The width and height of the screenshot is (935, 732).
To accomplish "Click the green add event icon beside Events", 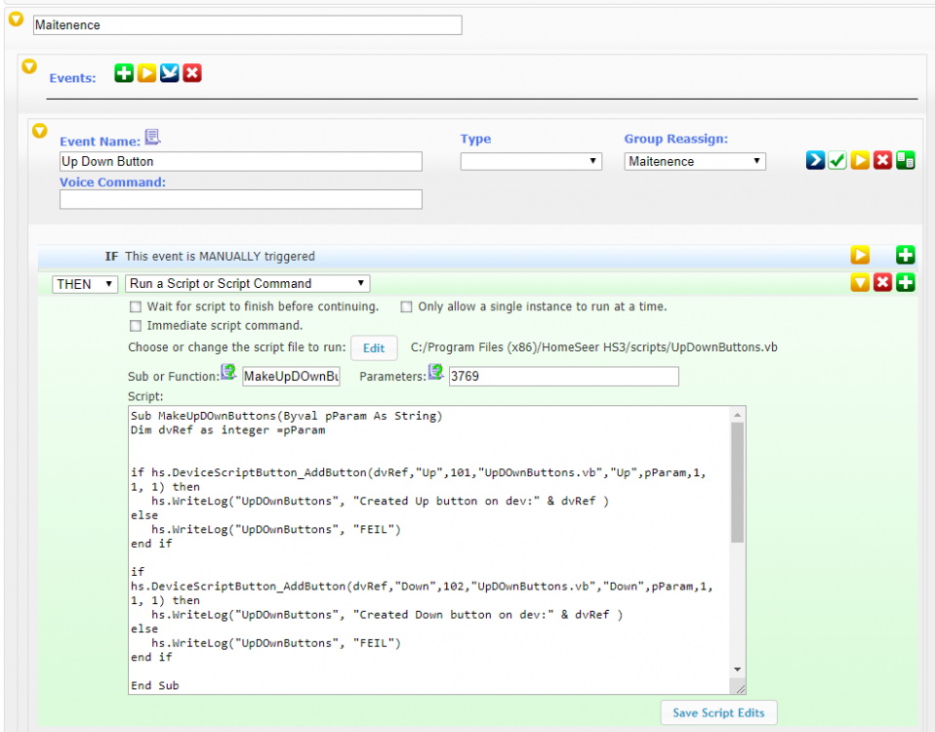I will coord(123,73).
